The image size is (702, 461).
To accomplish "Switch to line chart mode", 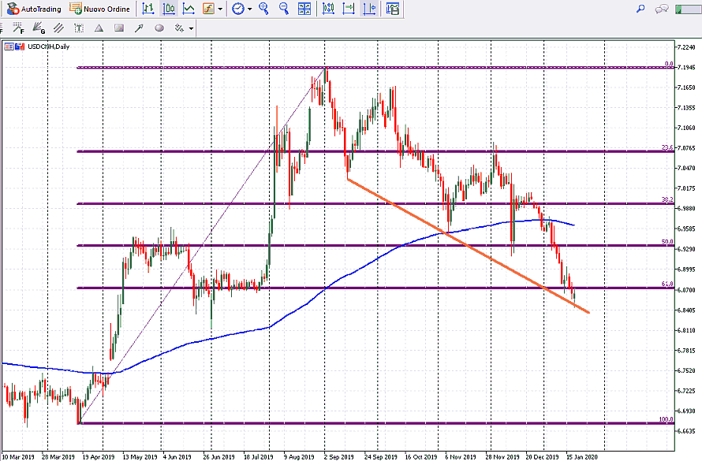I will (189, 9).
